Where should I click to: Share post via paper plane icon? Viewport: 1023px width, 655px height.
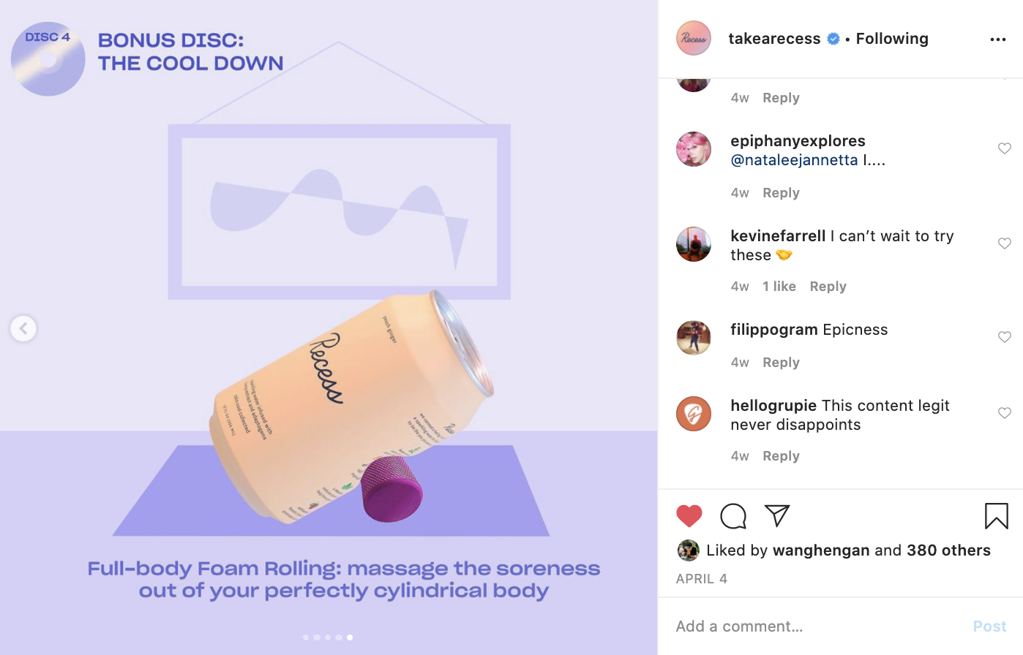pos(777,515)
